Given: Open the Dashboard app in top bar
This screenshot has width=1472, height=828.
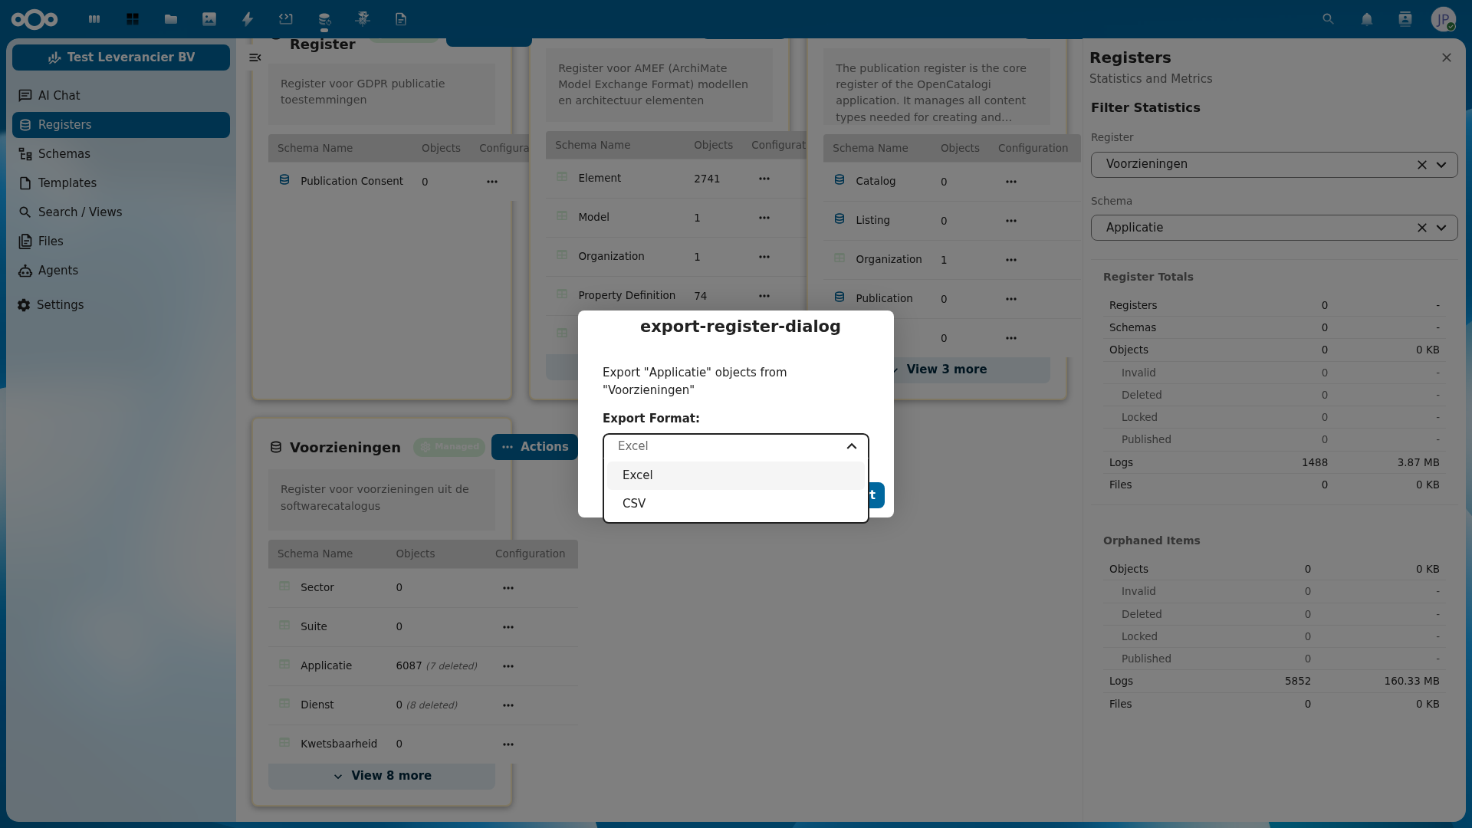Looking at the screenshot, I should [x=133, y=19].
